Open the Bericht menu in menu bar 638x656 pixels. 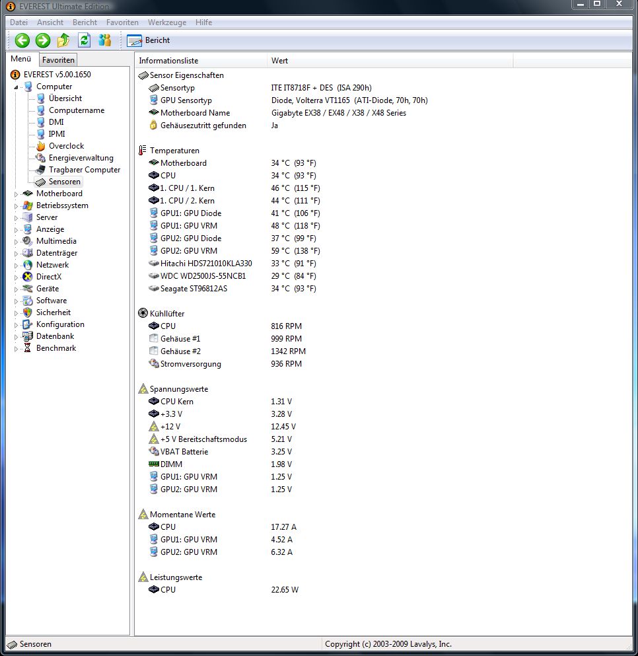tap(85, 22)
